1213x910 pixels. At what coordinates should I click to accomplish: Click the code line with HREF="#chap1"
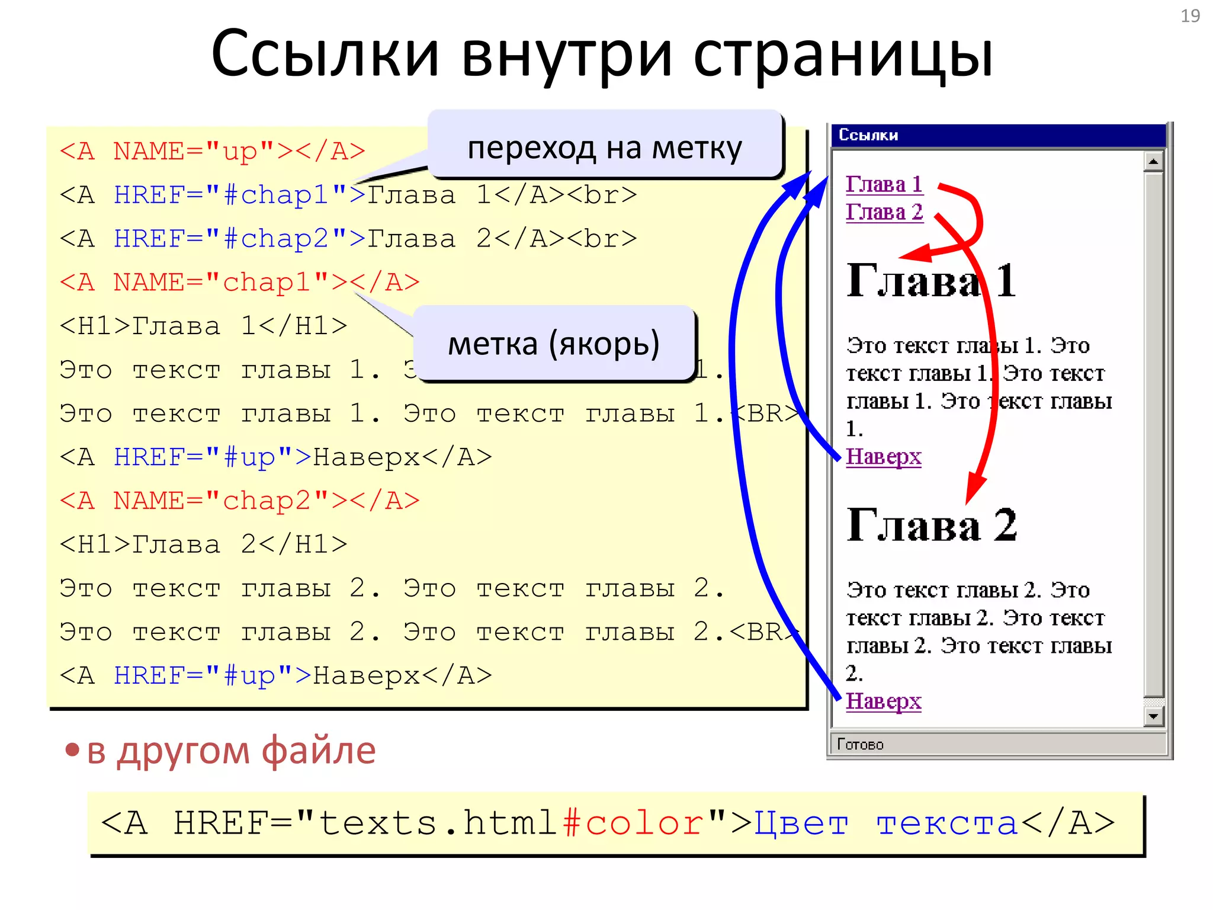(x=348, y=195)
